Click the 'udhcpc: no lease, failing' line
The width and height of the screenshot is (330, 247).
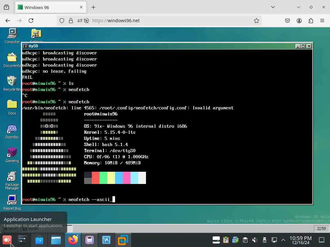click(x=54, y=71)
